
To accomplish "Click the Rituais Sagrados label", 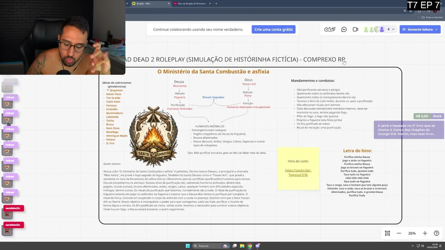I will click(213, 97).
